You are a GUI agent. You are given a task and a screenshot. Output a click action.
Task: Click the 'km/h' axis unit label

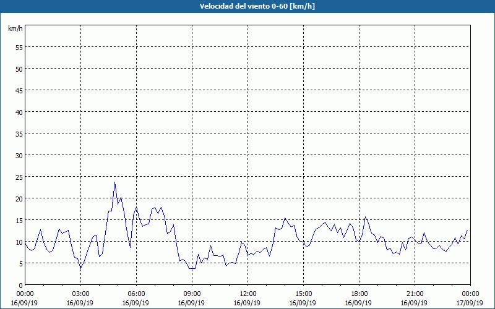point(15,28)
